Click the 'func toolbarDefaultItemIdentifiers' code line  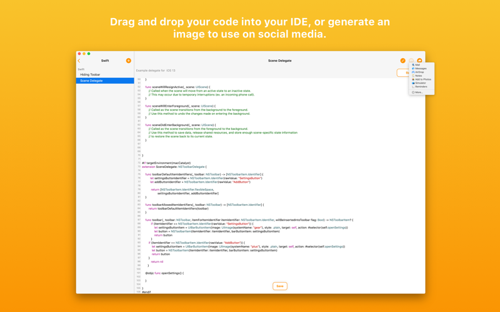(x=204, y=175)
